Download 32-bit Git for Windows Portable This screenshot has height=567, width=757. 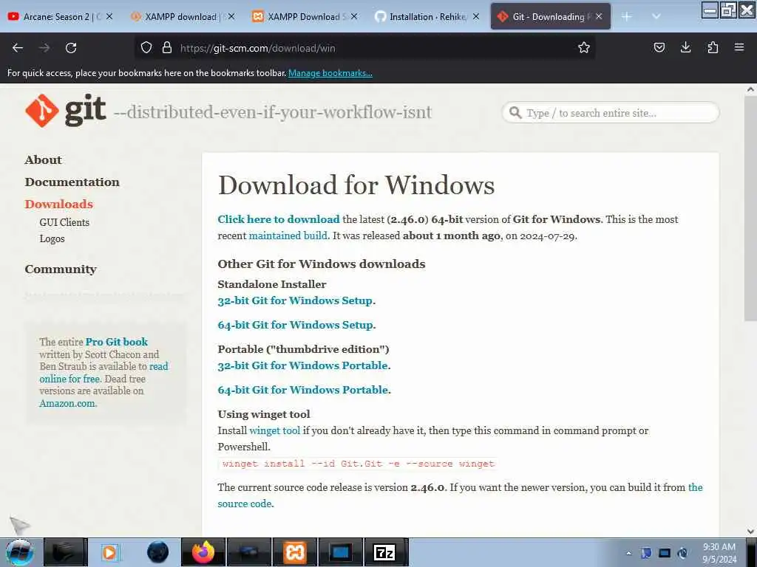click(302, 366)
